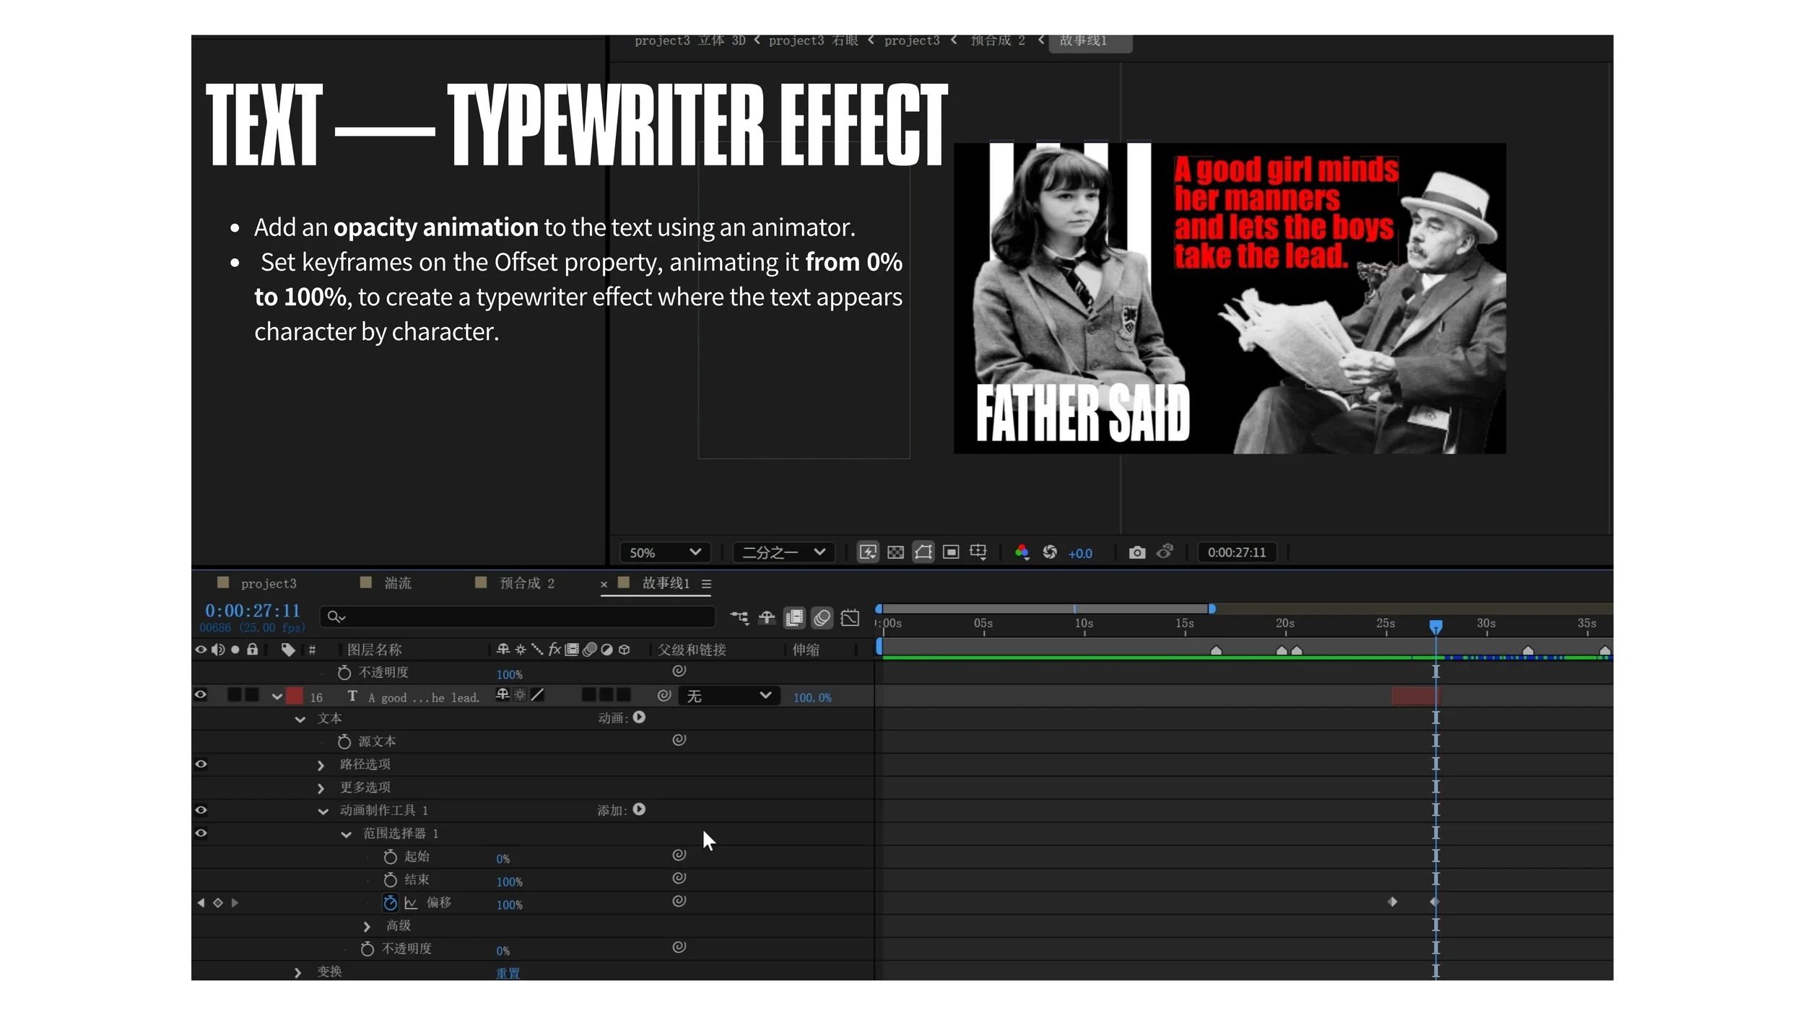Click the timeline layer search field

click(x=520, y=617)
